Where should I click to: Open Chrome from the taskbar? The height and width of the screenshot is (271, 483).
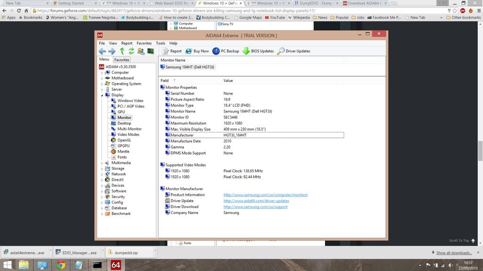pos(61,265)
